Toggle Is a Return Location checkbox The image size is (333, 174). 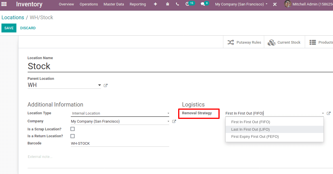pyautogui.click(x=73, y=136)
